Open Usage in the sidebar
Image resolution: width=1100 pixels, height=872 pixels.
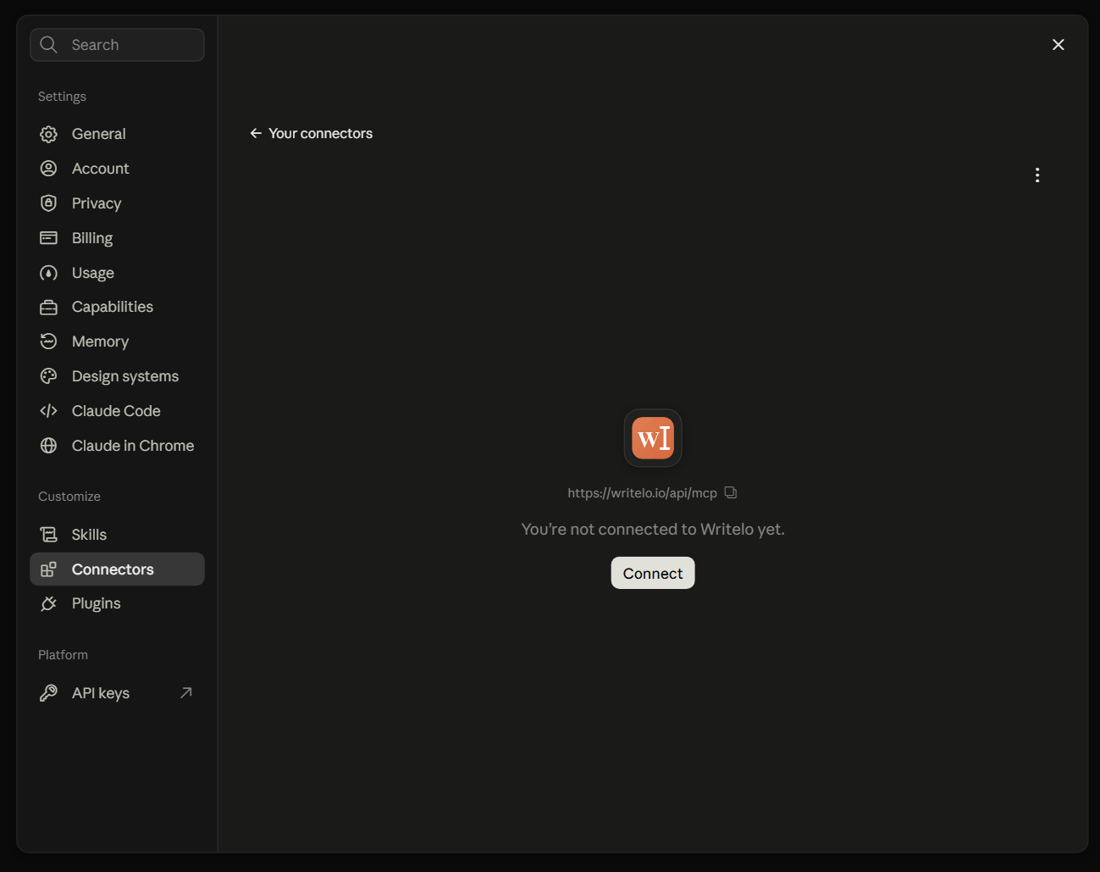(117, 273)
